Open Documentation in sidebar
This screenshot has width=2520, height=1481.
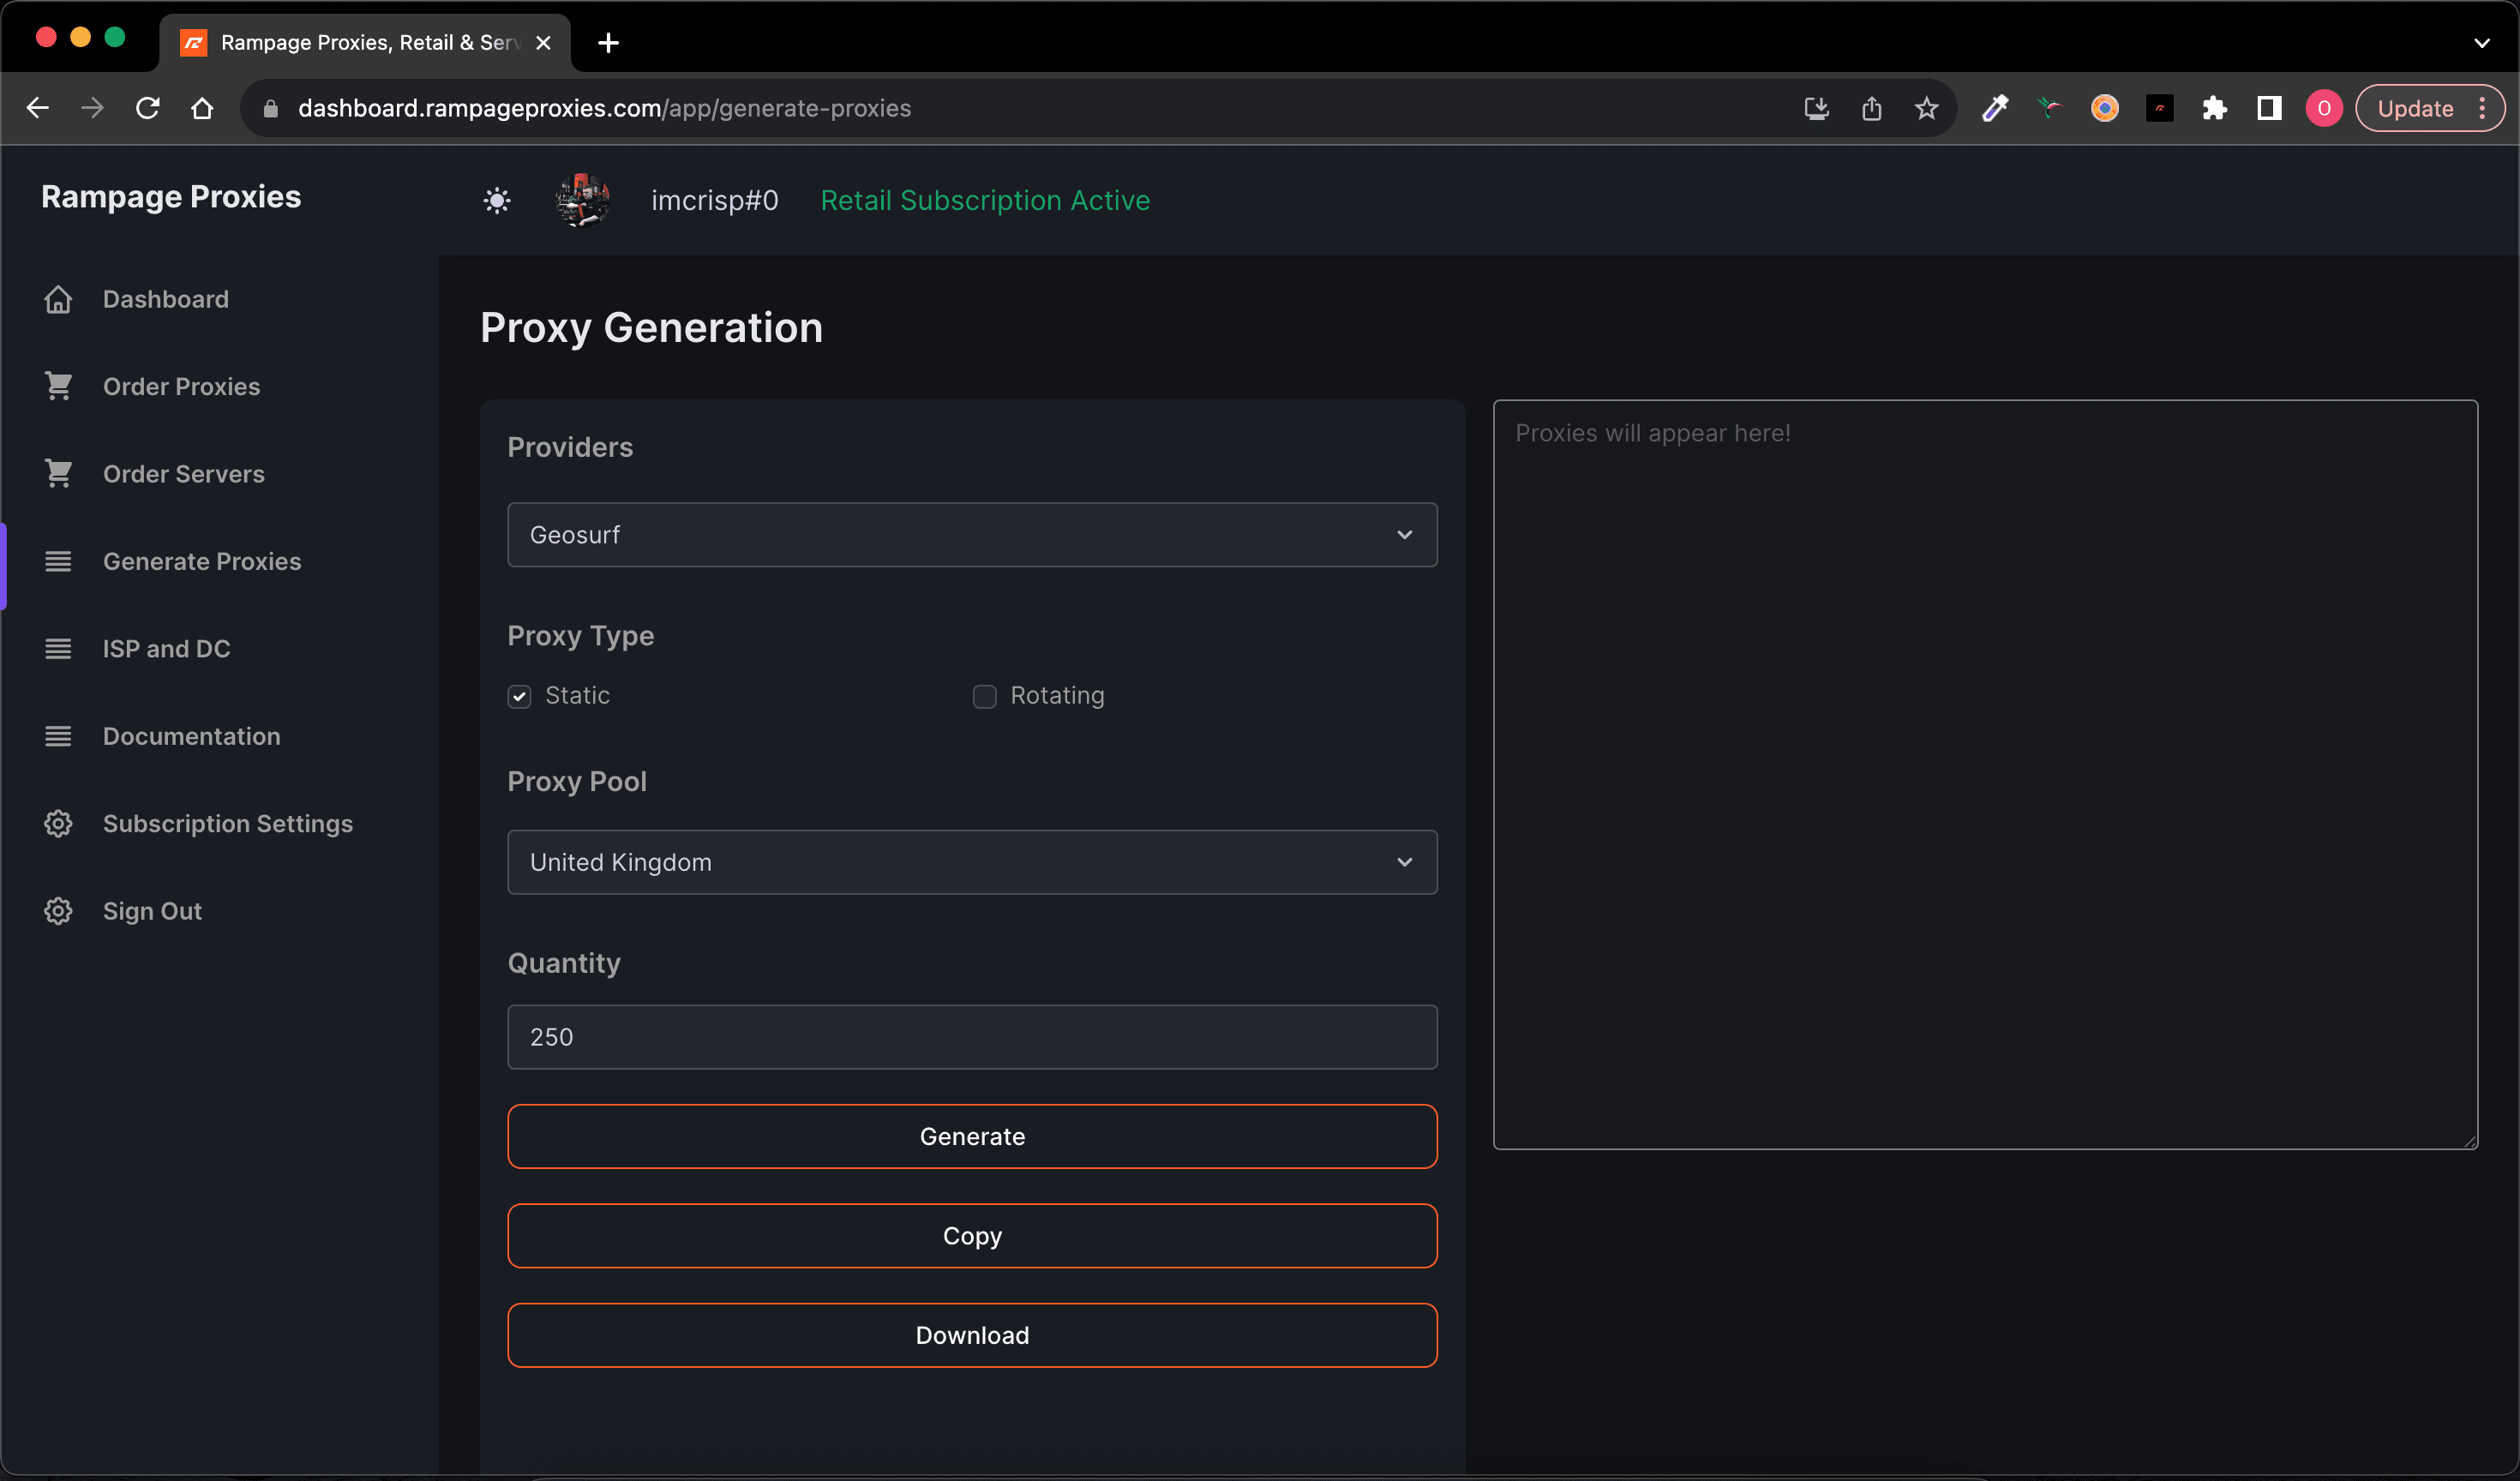tap(191, 736)
